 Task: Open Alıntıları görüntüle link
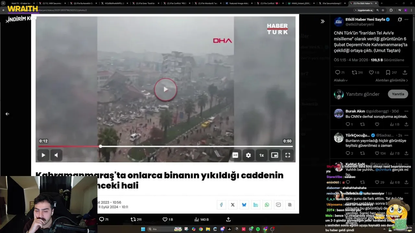[392, 80]
